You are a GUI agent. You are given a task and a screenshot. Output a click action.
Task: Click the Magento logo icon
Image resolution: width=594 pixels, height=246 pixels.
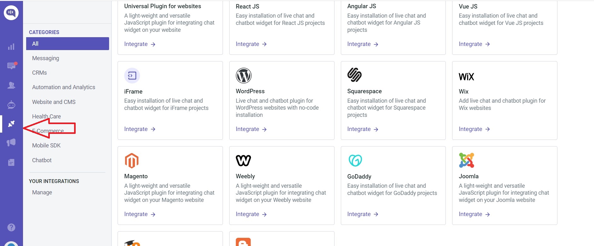click(132, 161)
